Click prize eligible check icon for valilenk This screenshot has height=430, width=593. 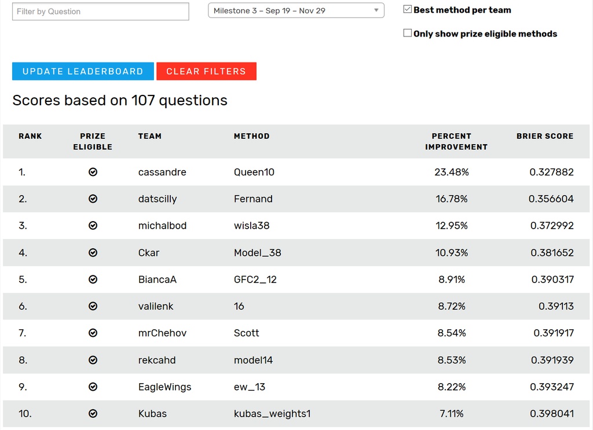click(93, 306)
